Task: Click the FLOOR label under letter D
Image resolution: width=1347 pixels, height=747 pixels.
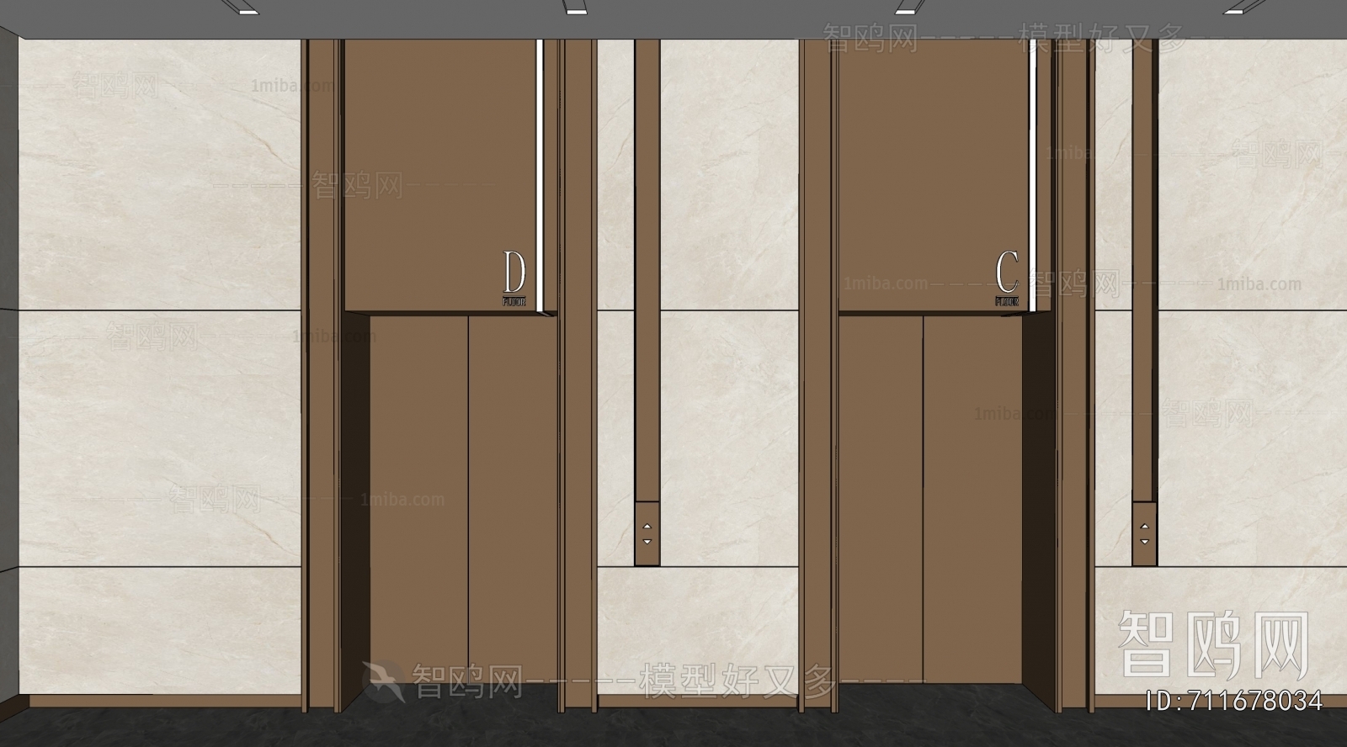Action: pos(514,301)
